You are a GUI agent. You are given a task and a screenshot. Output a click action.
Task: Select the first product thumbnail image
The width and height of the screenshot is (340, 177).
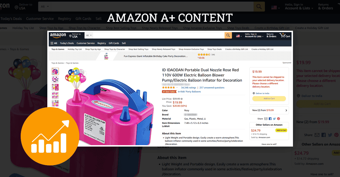pos(55,71)
